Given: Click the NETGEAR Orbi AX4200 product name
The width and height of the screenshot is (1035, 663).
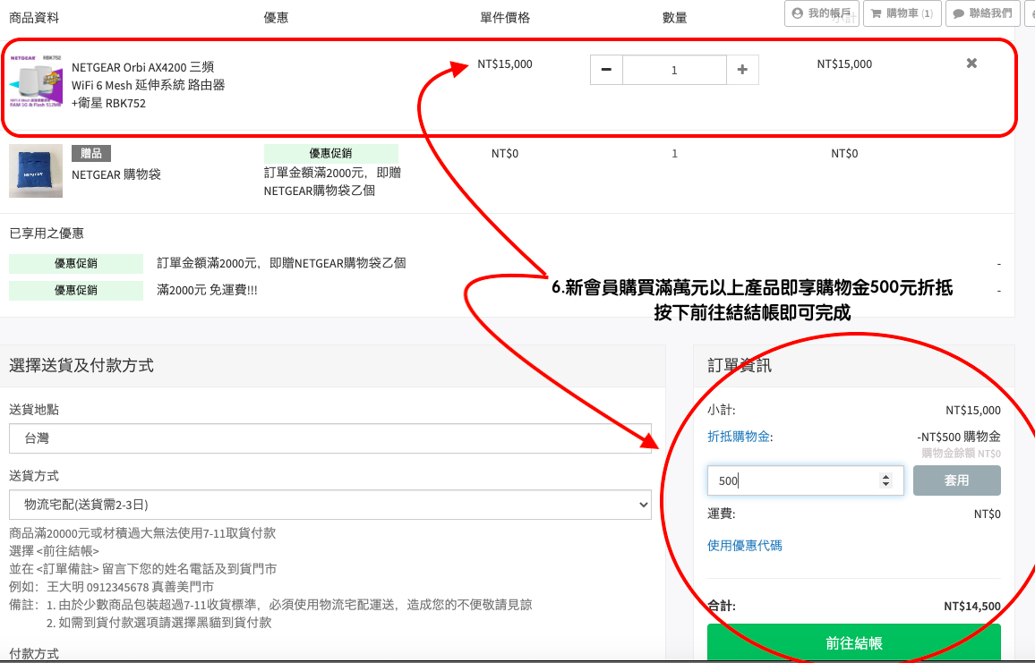Looking at the screenshot, I should point(148,85).
